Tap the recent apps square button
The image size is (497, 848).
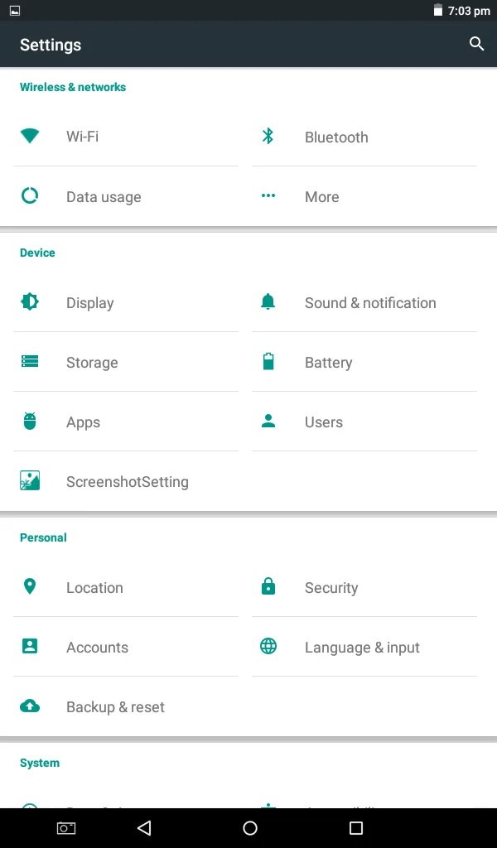(x=356, y=828)
